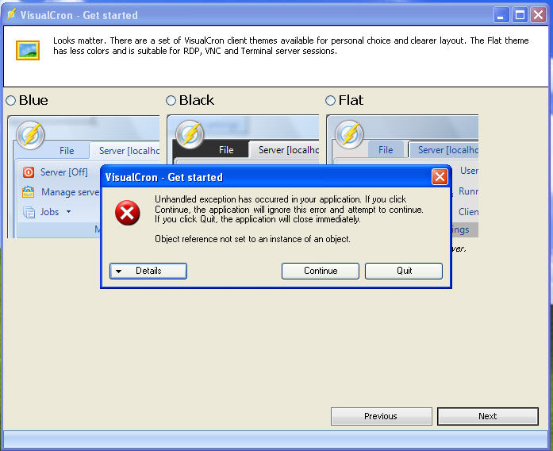
Task: Click the theme picture icon in header
Action: [x=28, y=50]
